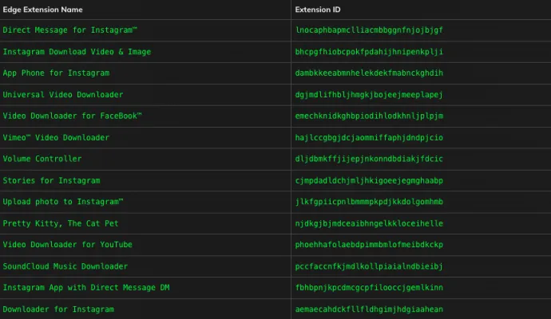Click the Downloader for Instagram name

[58, 309]
